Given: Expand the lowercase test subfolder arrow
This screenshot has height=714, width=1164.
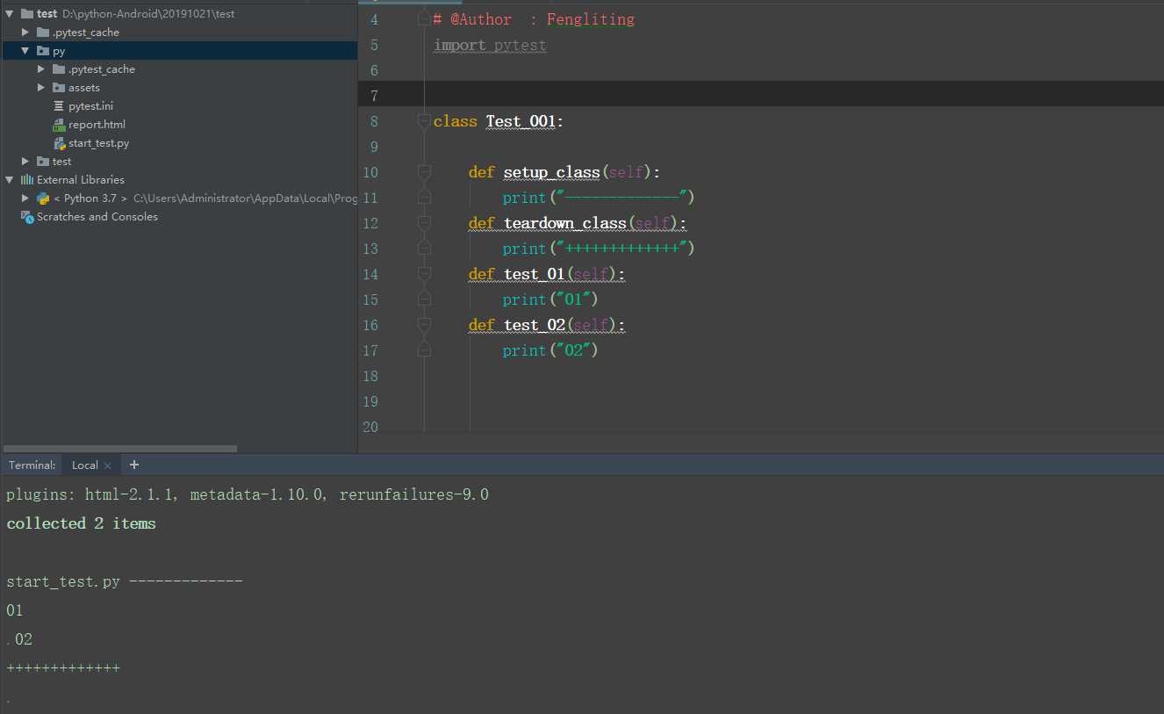Looking at the screenshot, I should pyautogui.click(x=25, y=161).
